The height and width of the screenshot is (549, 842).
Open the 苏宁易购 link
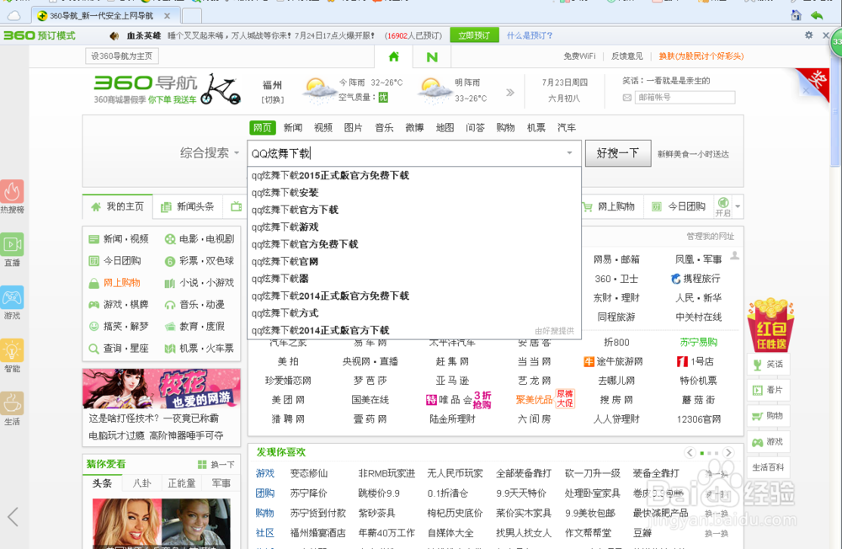tap(698, 342)
